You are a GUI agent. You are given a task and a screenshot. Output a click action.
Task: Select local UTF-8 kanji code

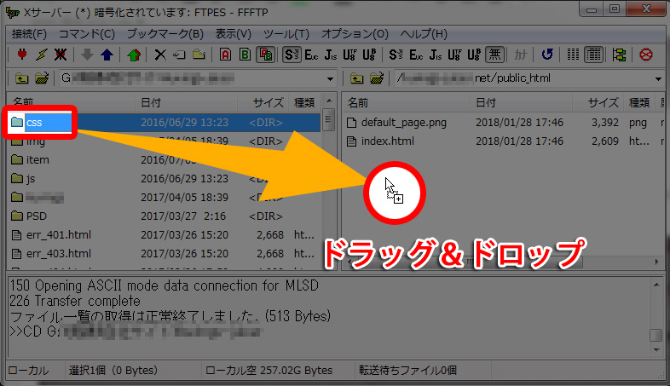click(x=349, y=55)
